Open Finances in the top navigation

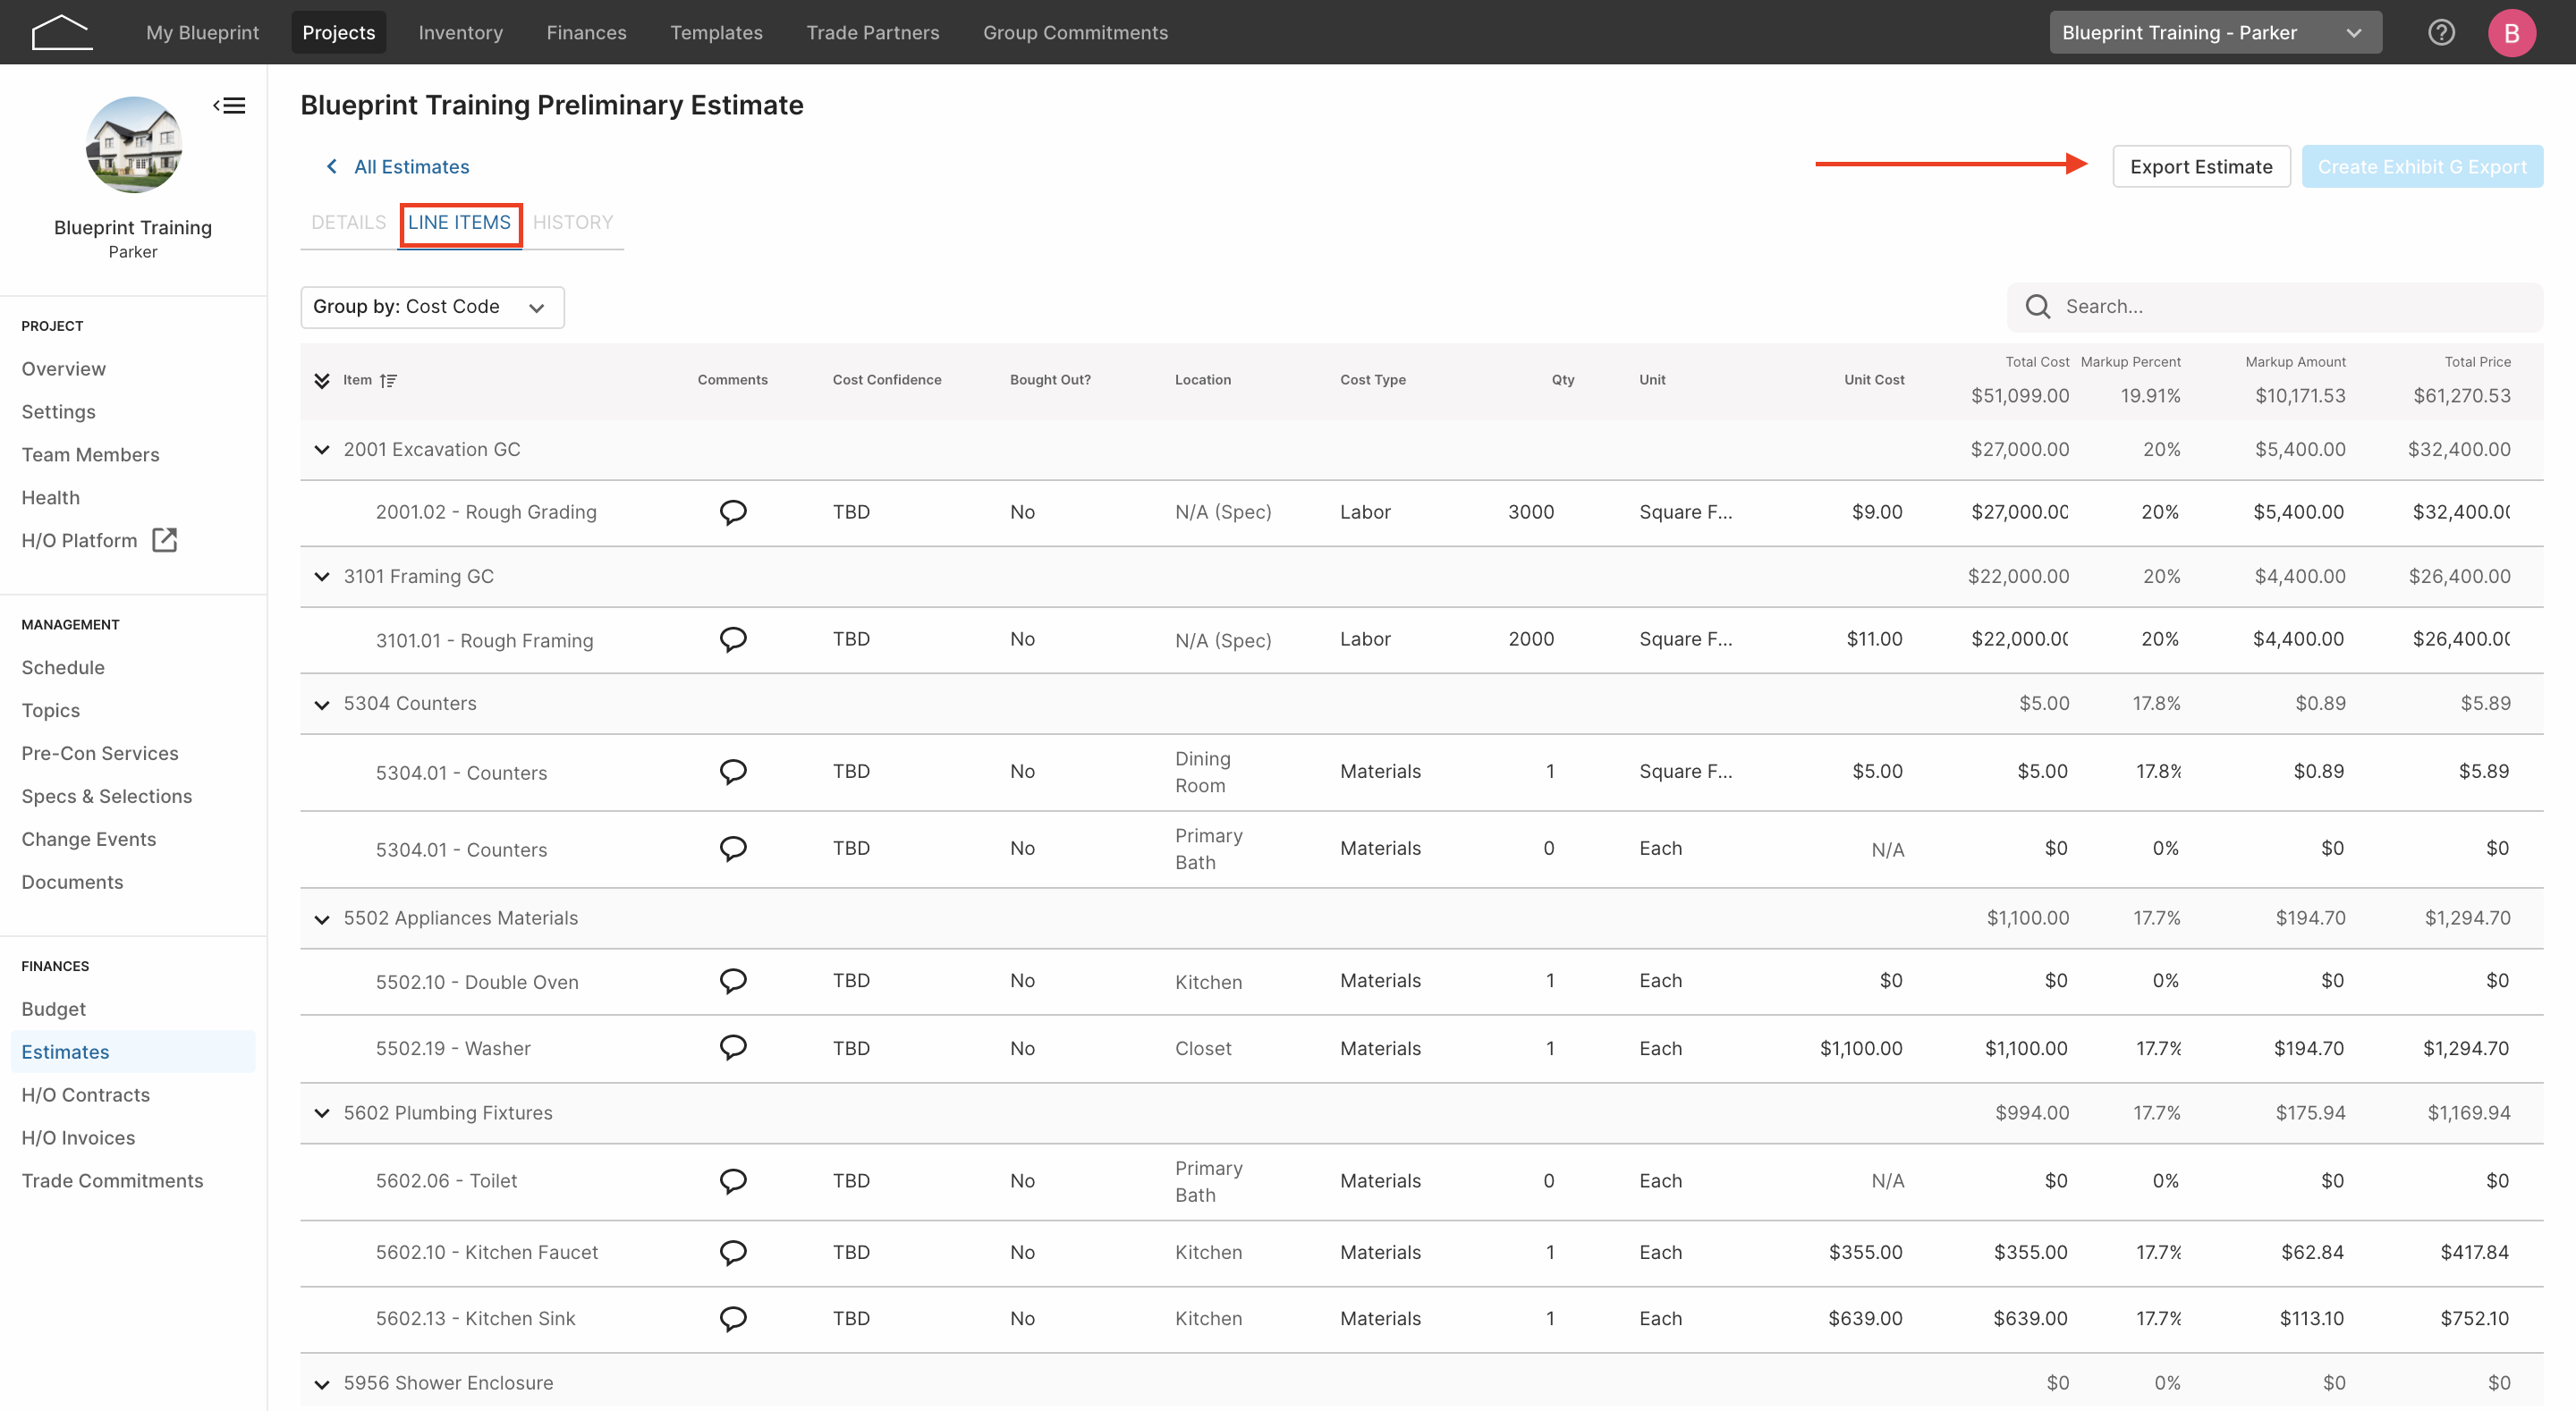(x=586, y=32)
